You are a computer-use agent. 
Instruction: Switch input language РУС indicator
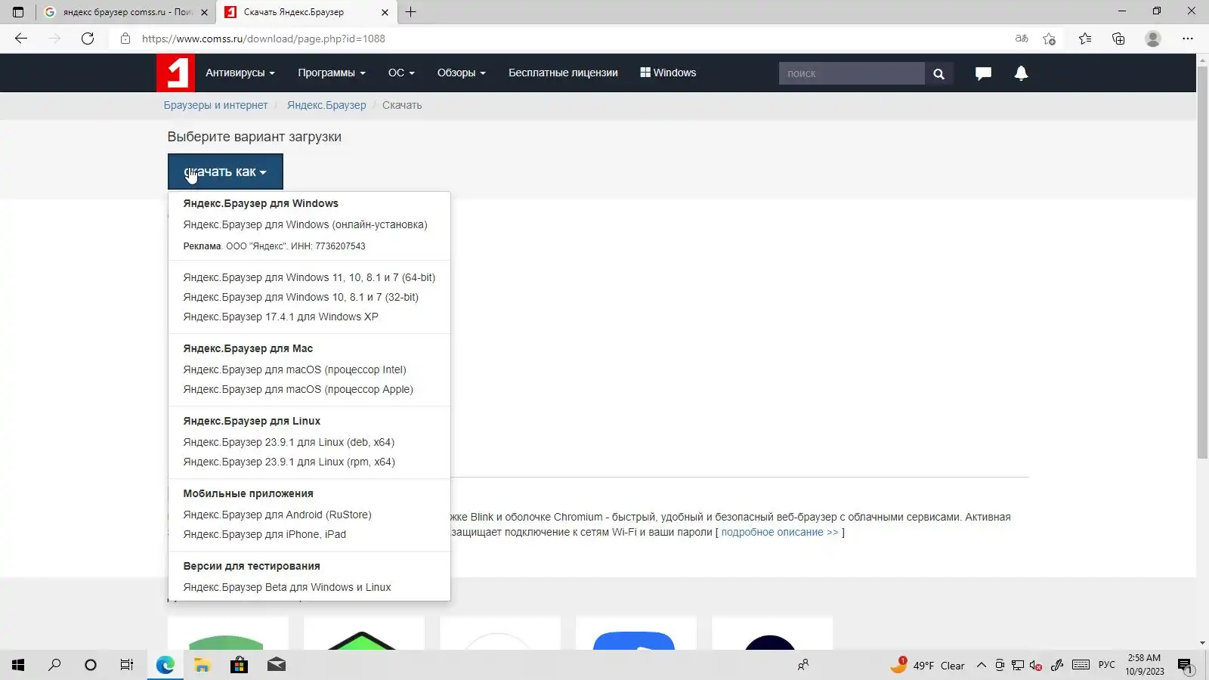(x=1106, y=665)
